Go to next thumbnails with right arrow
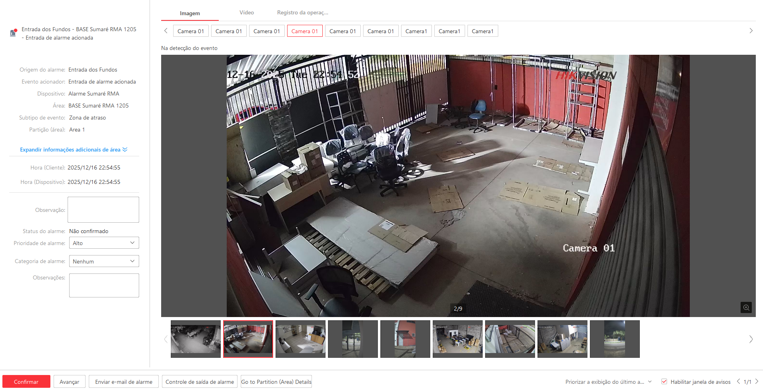 751,339
